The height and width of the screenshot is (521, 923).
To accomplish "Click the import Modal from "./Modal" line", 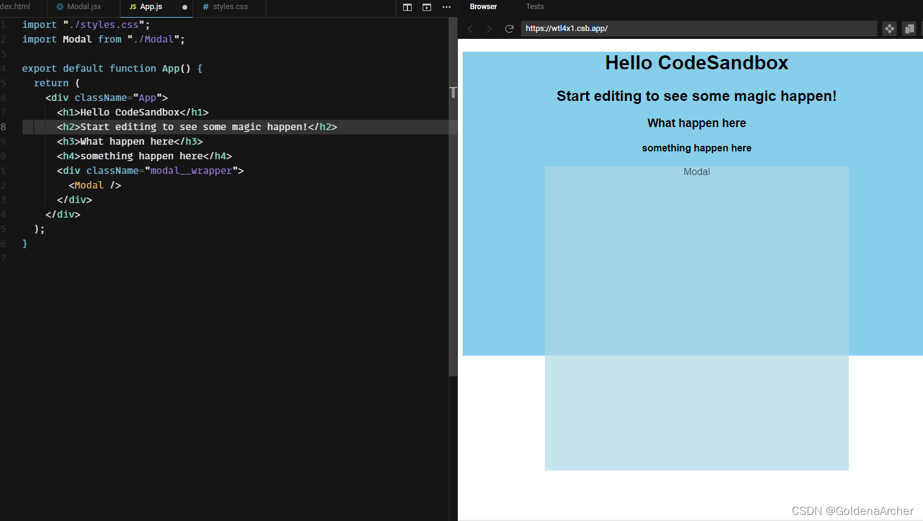I will [x=103, y=40].
